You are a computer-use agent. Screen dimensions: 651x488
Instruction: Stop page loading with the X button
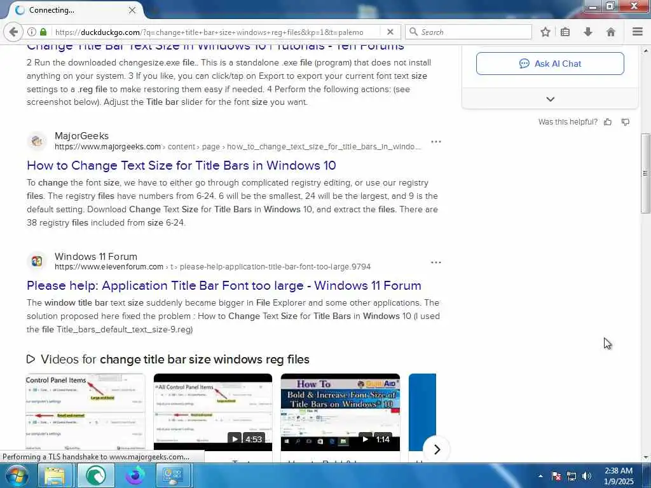click(390, 32)
